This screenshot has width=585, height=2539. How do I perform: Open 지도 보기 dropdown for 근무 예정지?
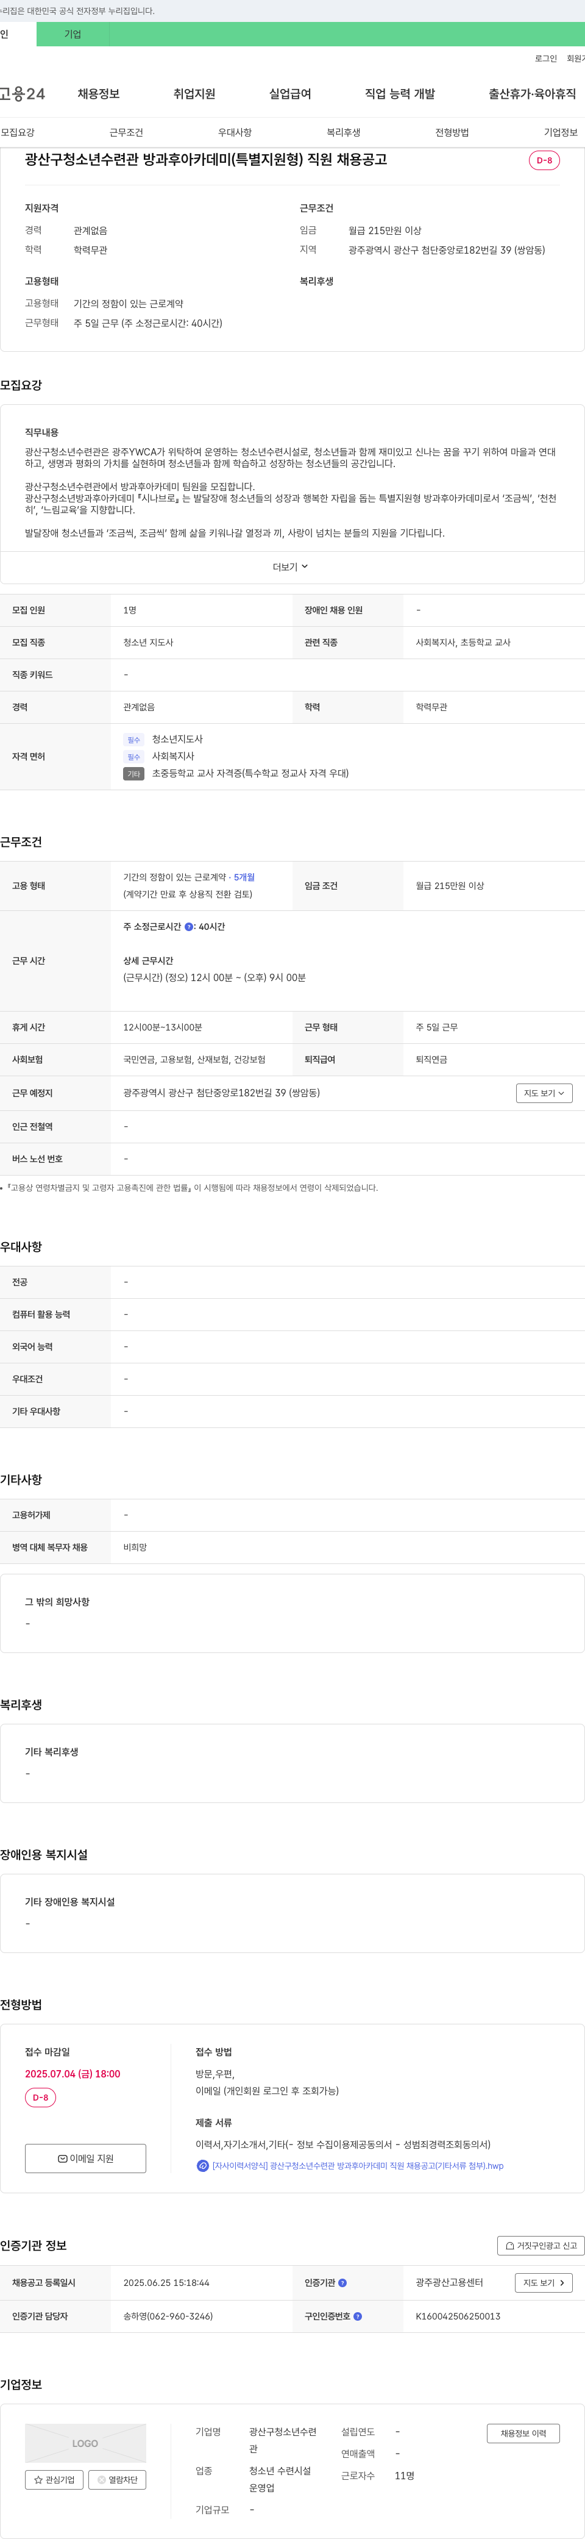[545, 1093]
